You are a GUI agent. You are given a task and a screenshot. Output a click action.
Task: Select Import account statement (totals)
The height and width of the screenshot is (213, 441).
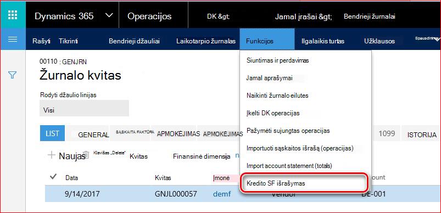tap(289, 166)
